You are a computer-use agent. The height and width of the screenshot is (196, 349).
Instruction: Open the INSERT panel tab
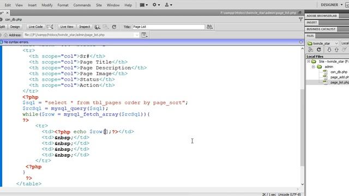[x=312, y=22]
